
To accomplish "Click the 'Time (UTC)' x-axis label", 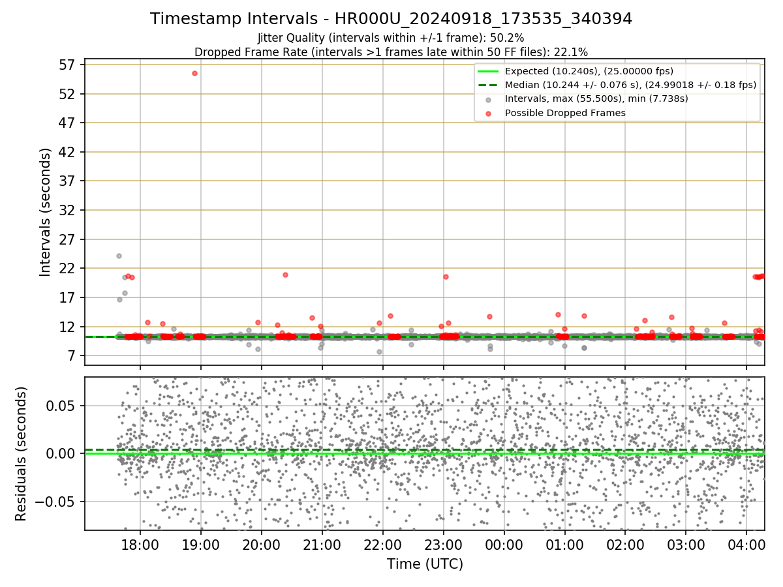I will tap(425, 564).
